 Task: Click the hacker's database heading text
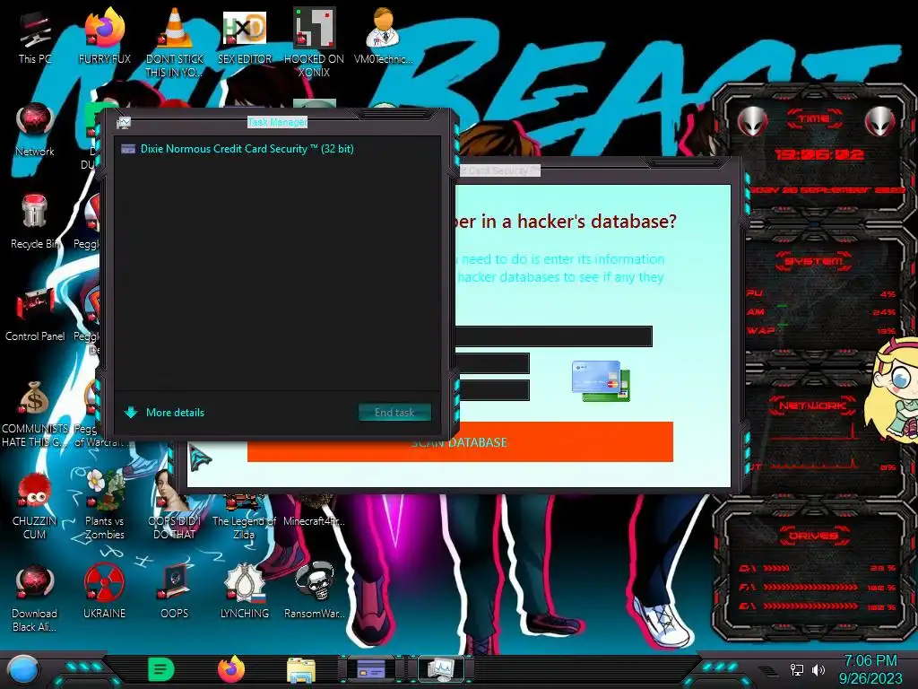[566, 222]
